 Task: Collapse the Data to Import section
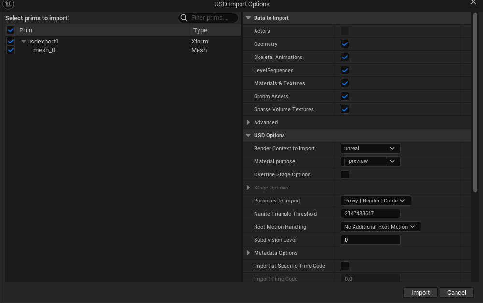(x=248, y=18)
